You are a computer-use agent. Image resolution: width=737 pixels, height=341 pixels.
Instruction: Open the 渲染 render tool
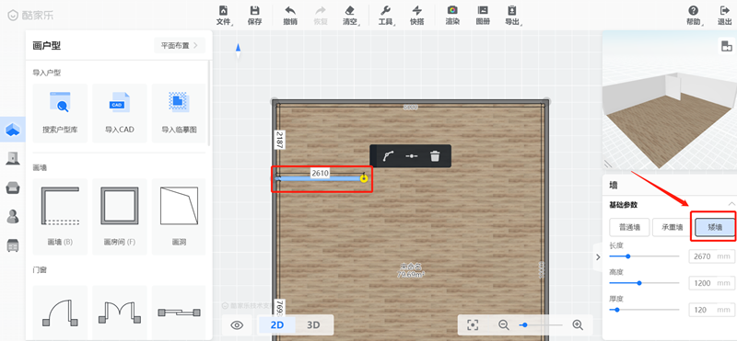452,16
